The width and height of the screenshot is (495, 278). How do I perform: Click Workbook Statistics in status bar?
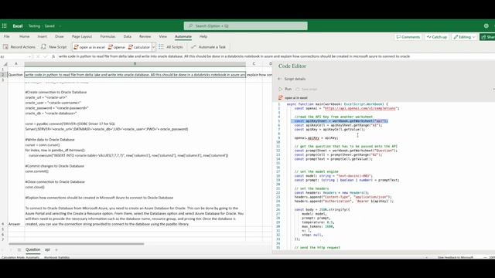tap(56, 257)
